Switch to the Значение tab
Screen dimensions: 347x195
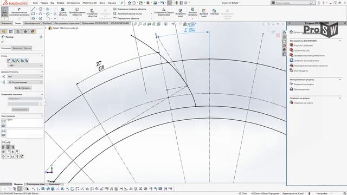pyautogui.click(x=6, y=48)
